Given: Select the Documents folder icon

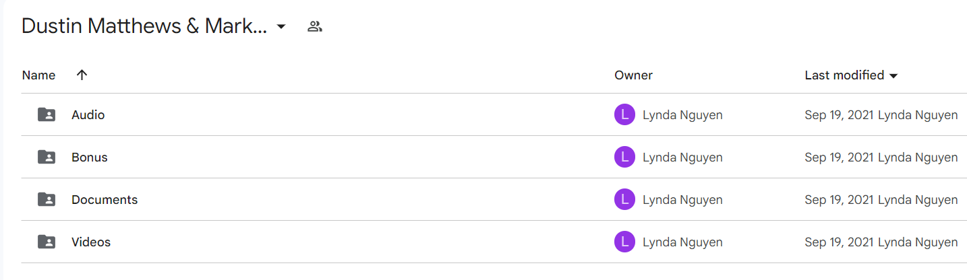Looking at the screenshot, I should (47, 200).
